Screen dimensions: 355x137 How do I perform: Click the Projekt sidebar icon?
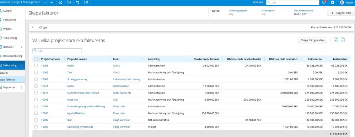(1, 29)
